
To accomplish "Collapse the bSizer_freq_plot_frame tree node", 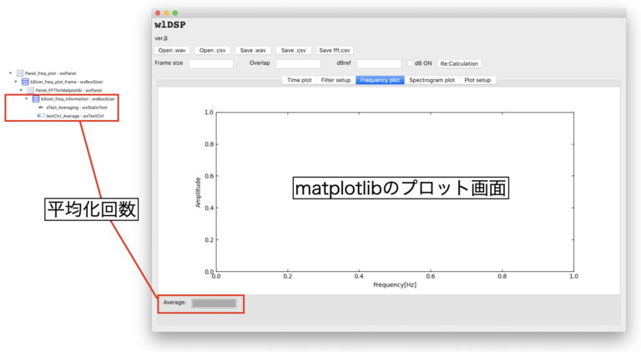I will 16,82.
